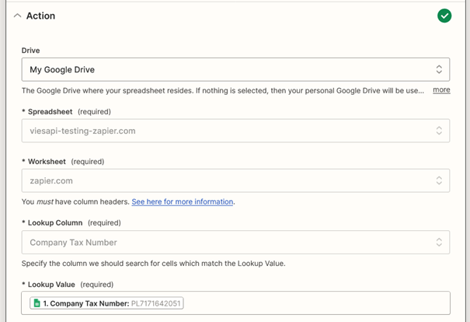Open the Spreadsheet viesapi-testing-zapier.com dropdown
Viewport: 470px width, 322px height.
pyautogui.click(x=235, y=131)
